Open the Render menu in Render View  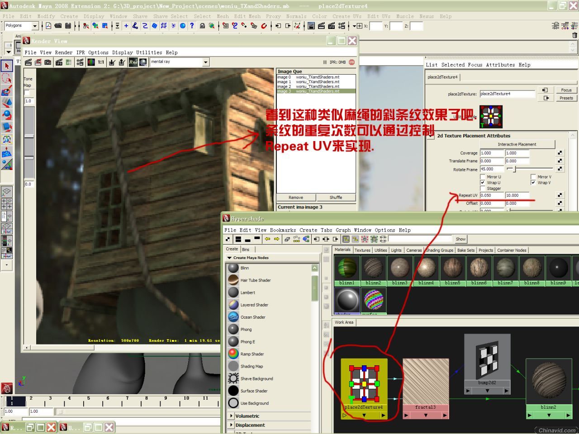click(63, 52)
